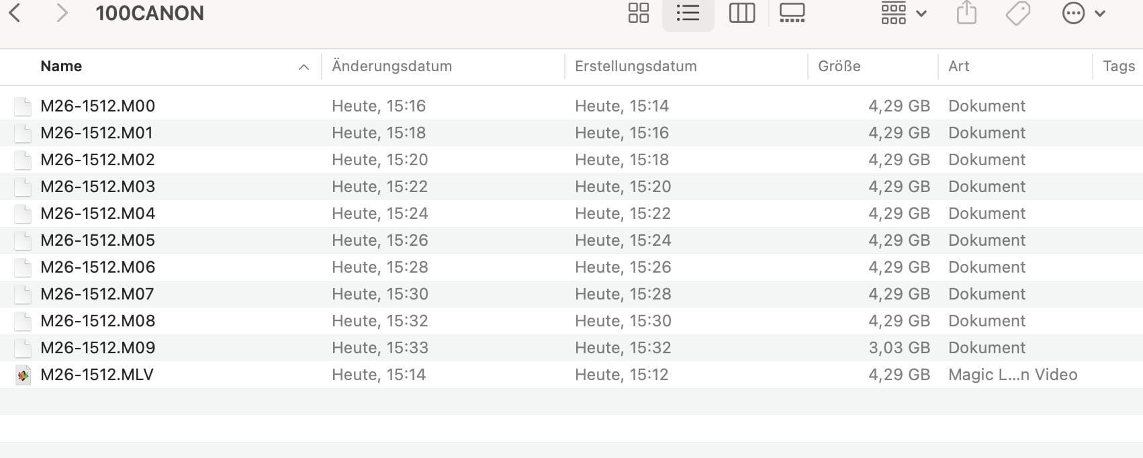Go forward with the right chevron
This screenshot has height=458, width=1143.
tap(62, 13)
